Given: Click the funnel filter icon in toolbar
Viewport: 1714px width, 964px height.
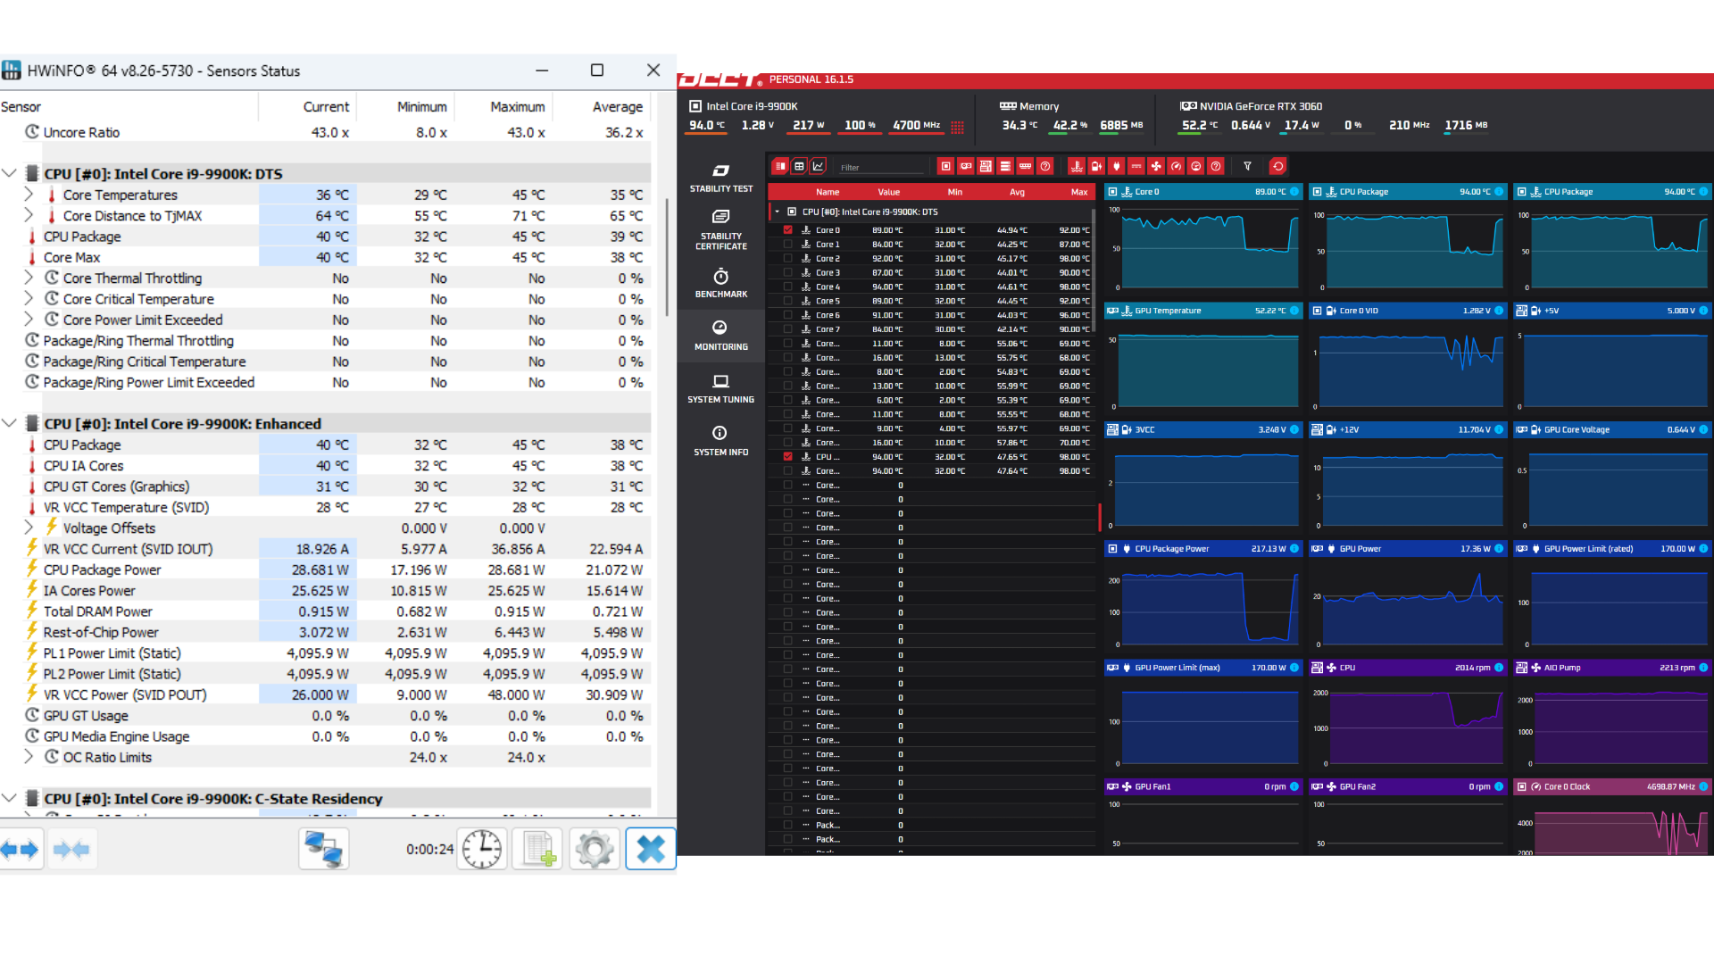Looking at the screenshot, I should pyautogui.click(x=1247, y=166).
